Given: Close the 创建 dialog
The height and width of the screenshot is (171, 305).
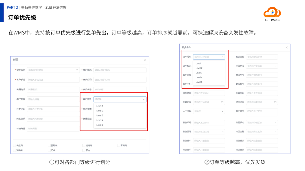Looking at the screenshot, I should pos(145,60).
